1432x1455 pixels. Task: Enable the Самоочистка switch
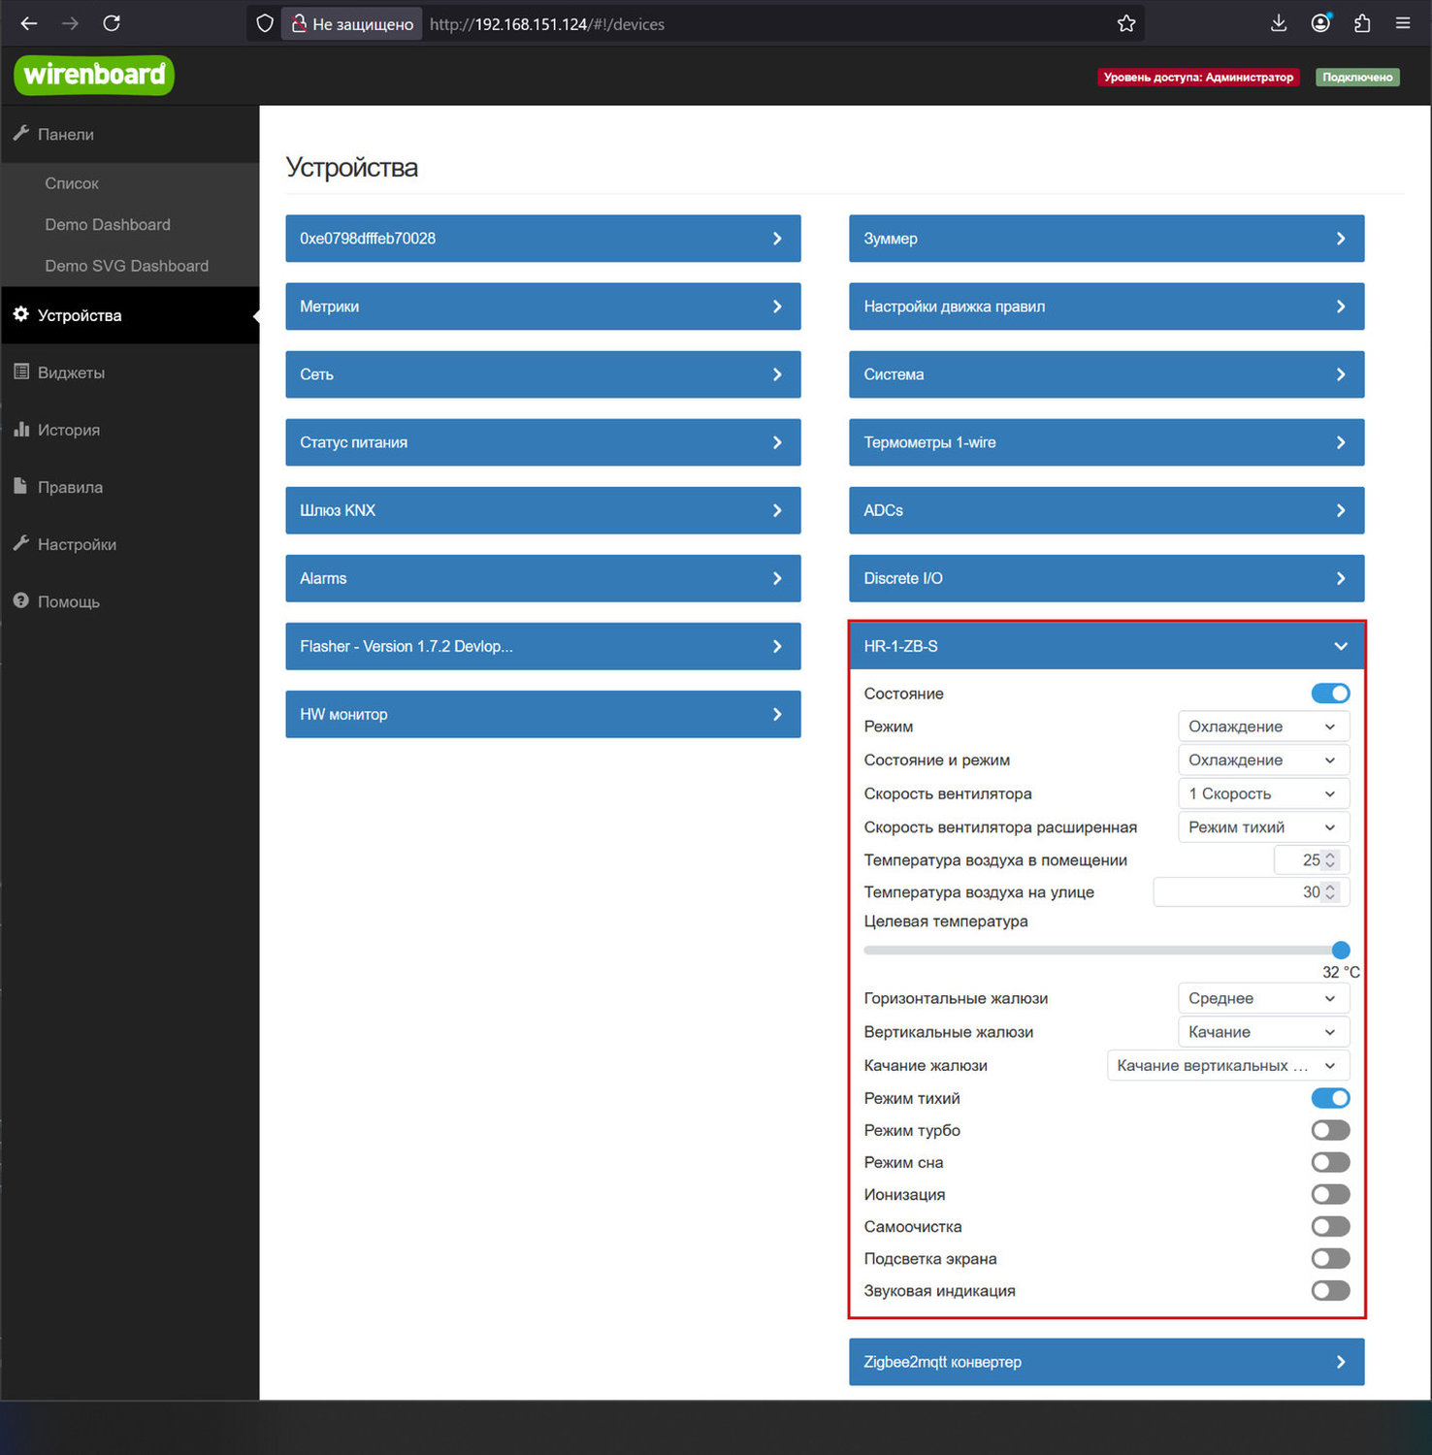1330,1226
